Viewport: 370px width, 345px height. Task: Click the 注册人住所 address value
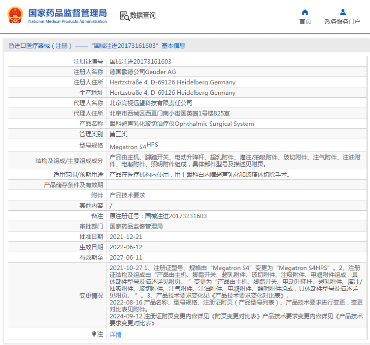[x=172, y=82]
